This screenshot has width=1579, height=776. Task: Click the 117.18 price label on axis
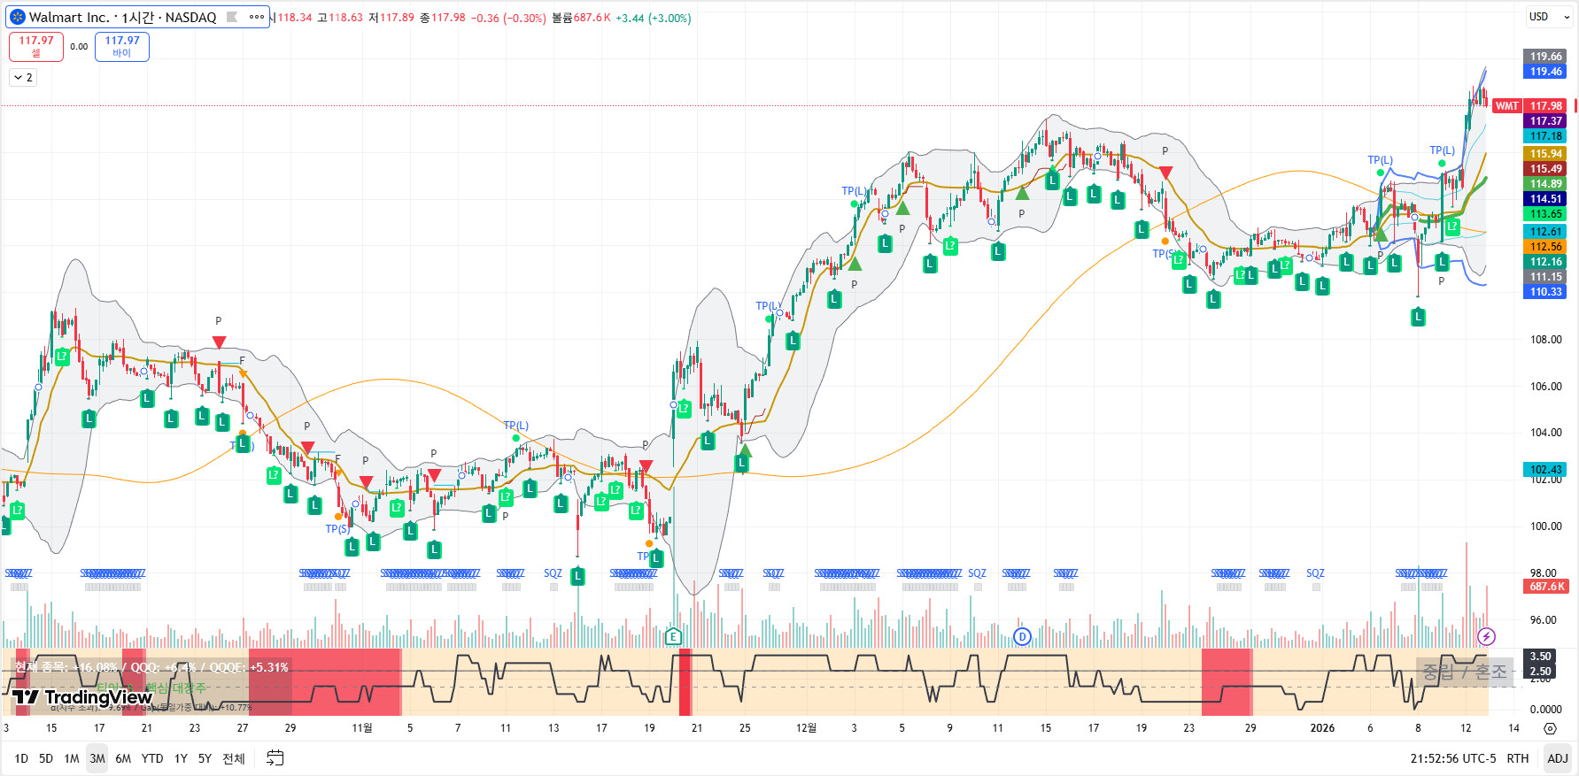point(1546,136)
